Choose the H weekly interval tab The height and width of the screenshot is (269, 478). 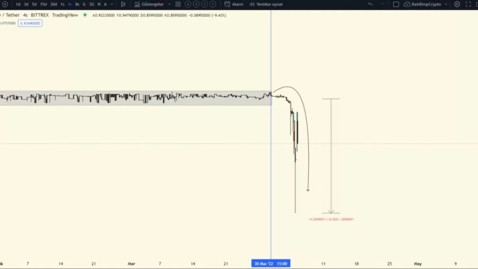pyautogui.click(x=99, y=4)
